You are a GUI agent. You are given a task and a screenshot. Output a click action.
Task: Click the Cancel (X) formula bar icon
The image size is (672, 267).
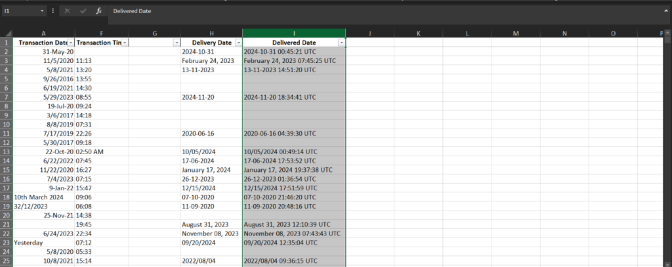click(68, 11)
